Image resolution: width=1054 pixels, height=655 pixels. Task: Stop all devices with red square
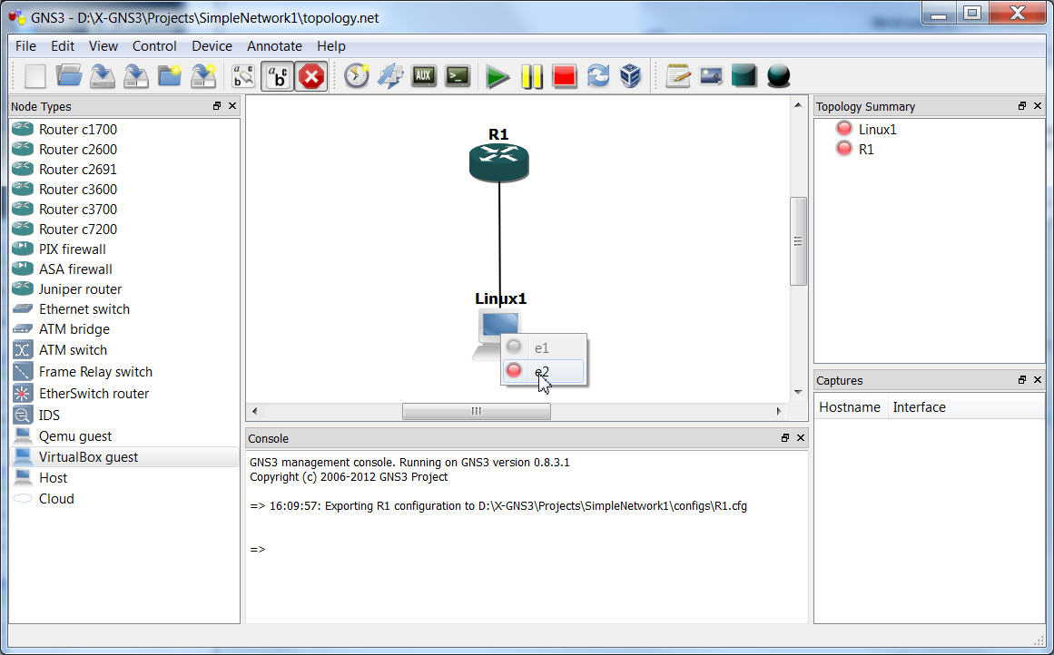click(x=565, y=76)
